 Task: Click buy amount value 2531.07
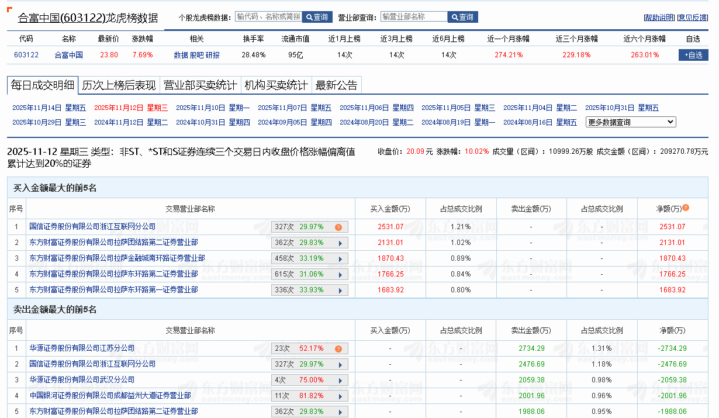tap(390, 226)
